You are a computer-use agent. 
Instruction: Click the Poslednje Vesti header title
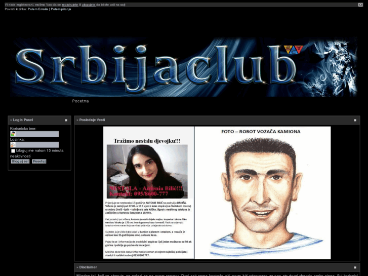(x=92, y=120)
